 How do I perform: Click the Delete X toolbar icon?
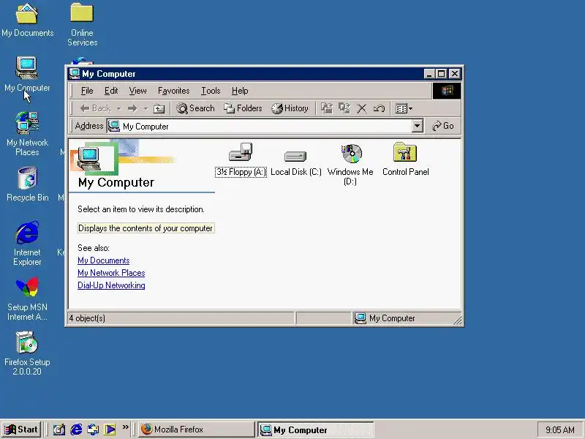361,108
